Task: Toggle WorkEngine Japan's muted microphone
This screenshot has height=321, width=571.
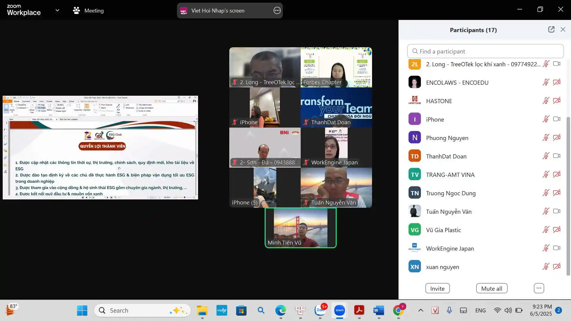Action: [x=546, y=248]
